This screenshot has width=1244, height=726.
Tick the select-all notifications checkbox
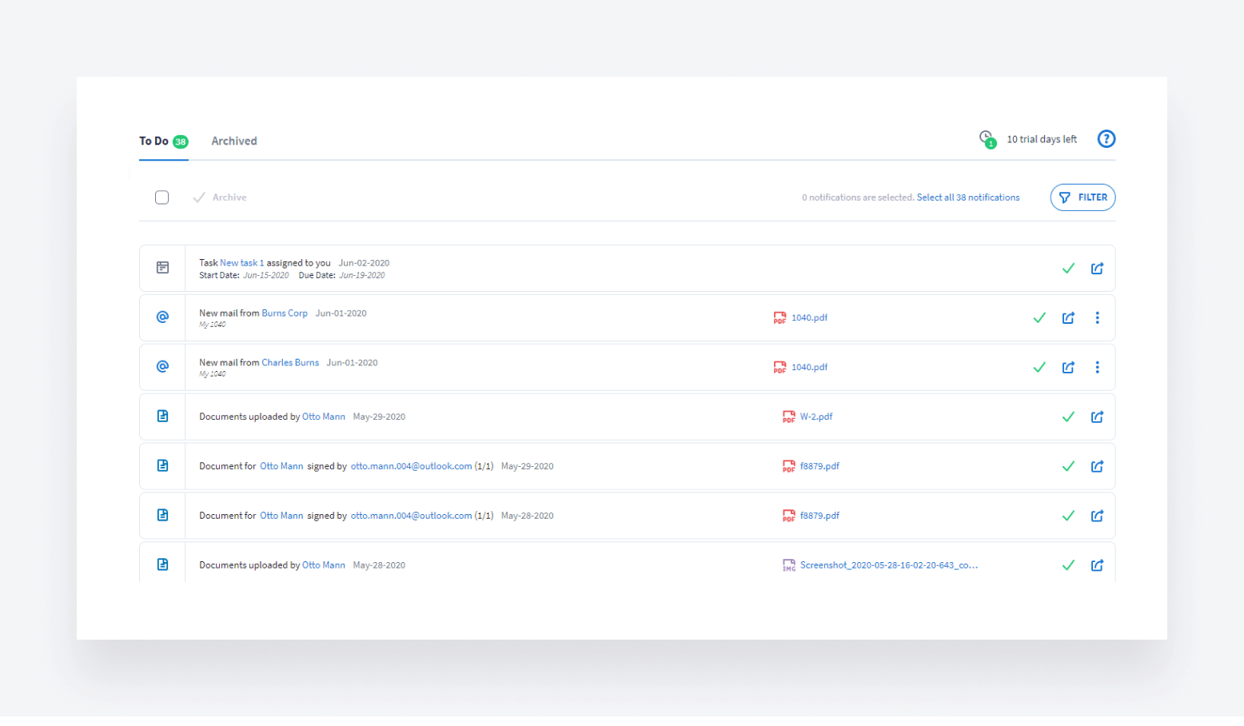161,197
